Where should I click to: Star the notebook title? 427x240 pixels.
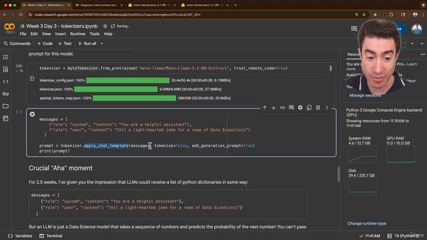(105, 26)
